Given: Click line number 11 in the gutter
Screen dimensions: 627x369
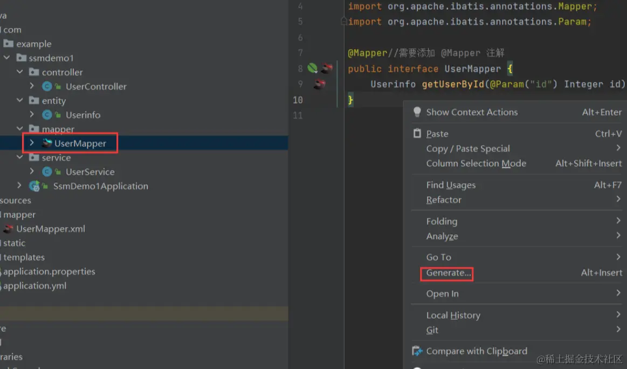Looking at the screenshot, I should coord(298,115).
